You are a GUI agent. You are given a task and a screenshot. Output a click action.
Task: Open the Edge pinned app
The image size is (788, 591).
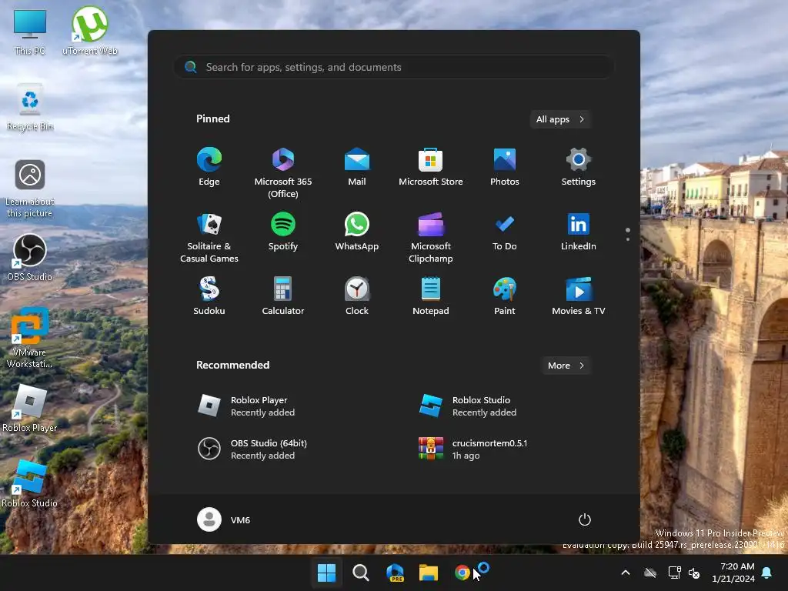[x=209, y=167]
